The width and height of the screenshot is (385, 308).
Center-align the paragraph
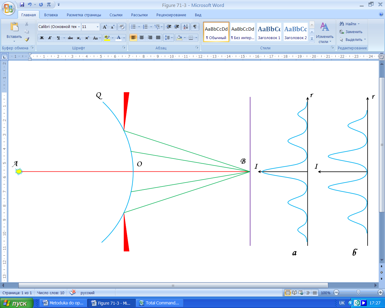pyautogui.click(x=142, y=38)
